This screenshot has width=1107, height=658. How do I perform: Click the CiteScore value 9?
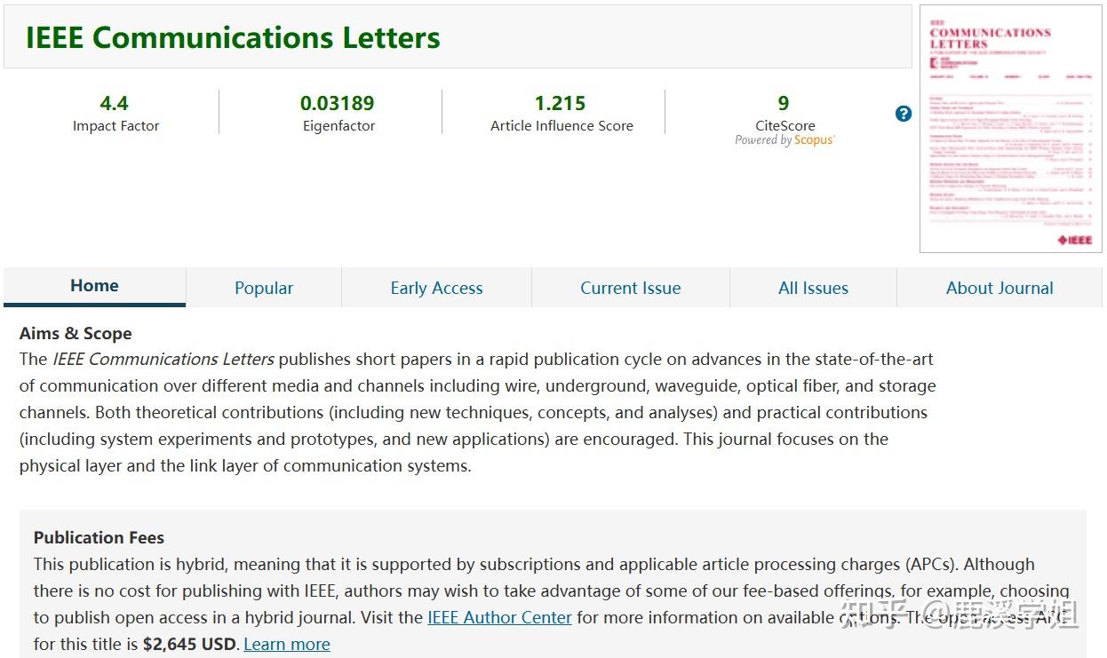784,103
